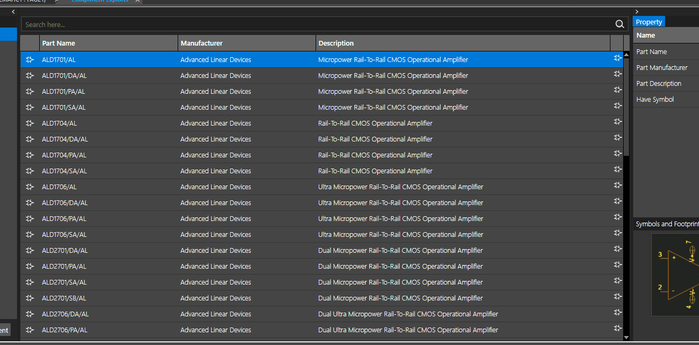This screenshot has height=345, width=699.
Task: Select part ALD1701/AL
Action: pyautogui.click(x=59, y=59)
